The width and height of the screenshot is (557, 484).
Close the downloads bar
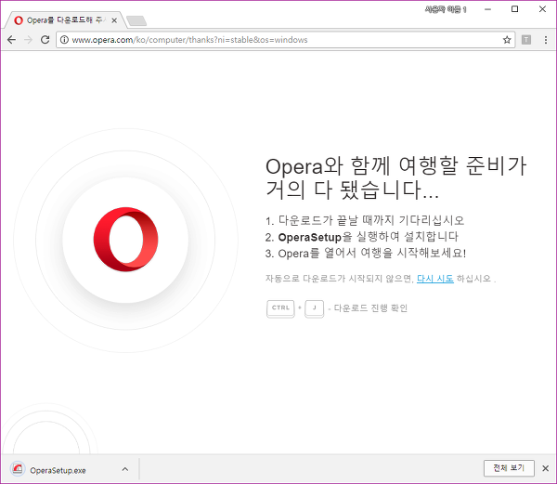pyautogui.click(x=545, y=468)
